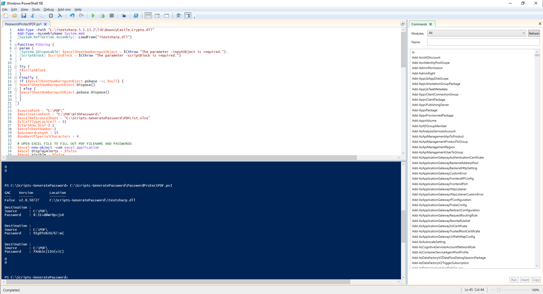543x294 pixels.
Task: Open the toolbar overflow options arrow
Action: tap(194, 17)
